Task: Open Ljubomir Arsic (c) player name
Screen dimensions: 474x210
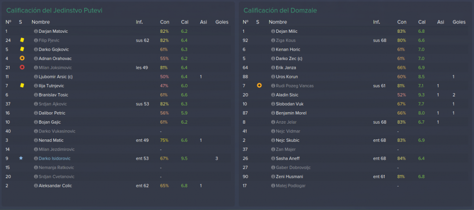Action: pos(56,77)
